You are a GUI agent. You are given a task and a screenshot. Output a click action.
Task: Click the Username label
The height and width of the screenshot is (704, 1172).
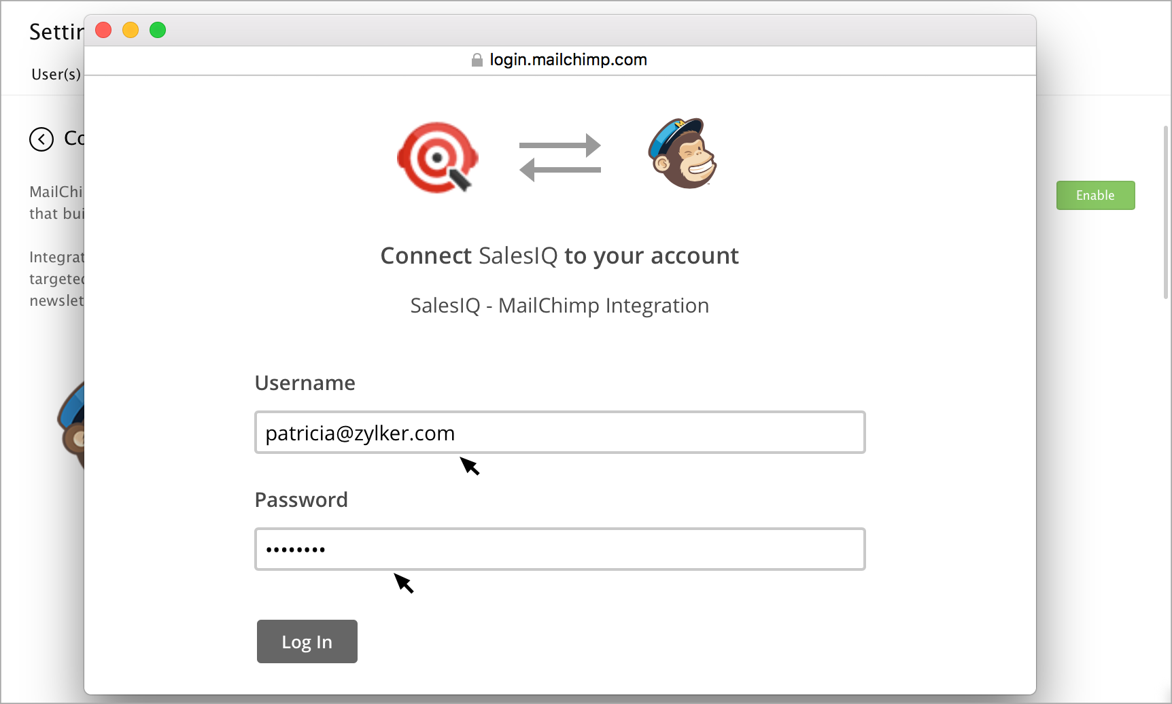coord(305,383)
